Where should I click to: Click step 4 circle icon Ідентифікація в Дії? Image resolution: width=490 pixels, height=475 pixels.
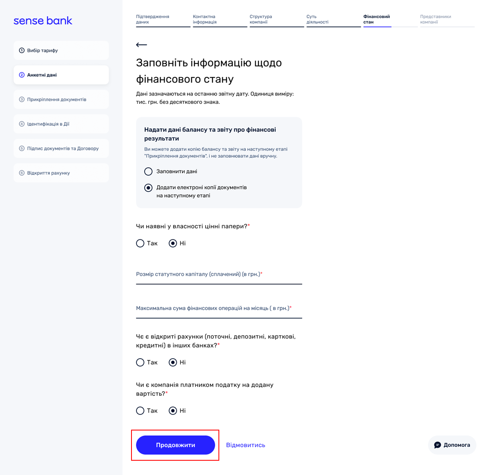click(22, 124)
